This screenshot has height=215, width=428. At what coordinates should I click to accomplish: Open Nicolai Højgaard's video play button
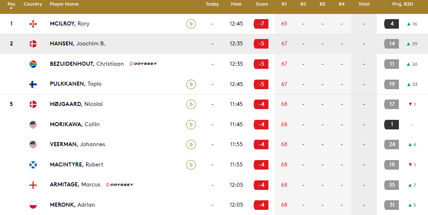coord(191,104)
